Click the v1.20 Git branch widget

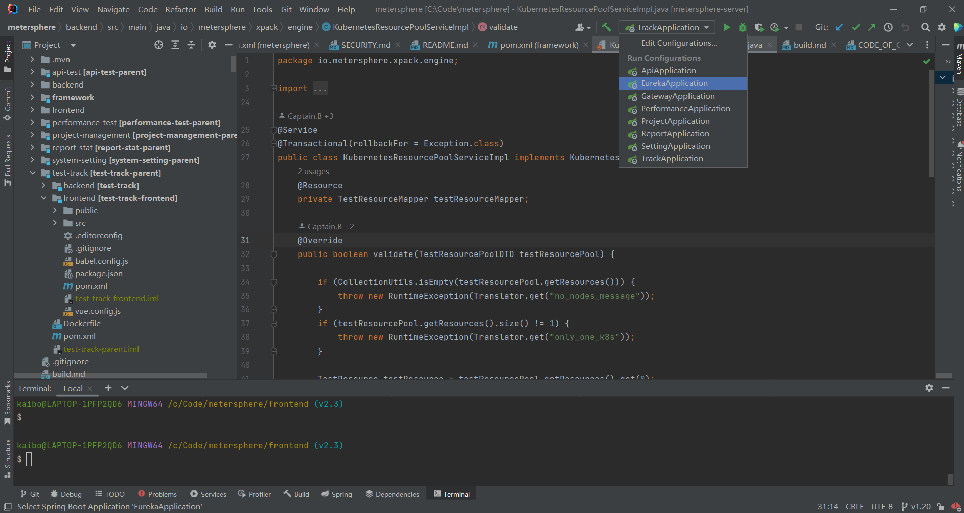pos(916,506)
